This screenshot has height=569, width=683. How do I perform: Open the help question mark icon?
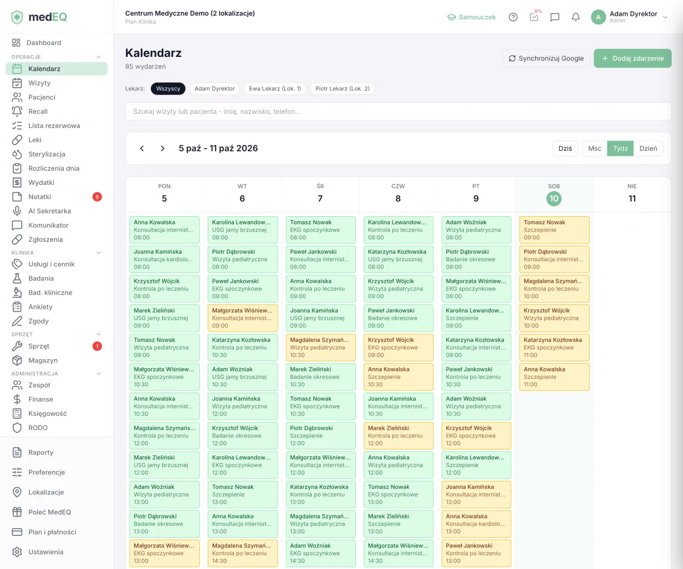click(x=513, y=17)
